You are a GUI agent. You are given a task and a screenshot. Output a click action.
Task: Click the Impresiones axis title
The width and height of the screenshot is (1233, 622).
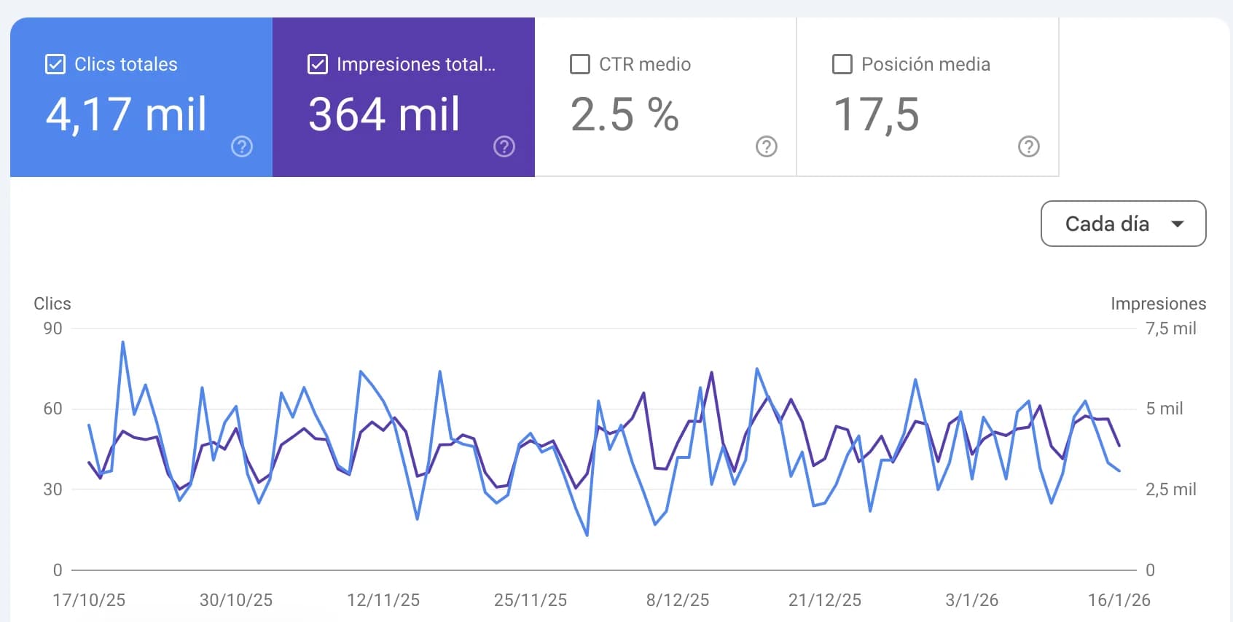1158,304
